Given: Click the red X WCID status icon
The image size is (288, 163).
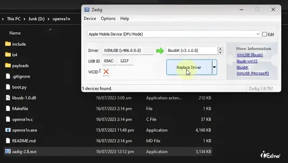Looking at the screenshot, I should 106,72.
